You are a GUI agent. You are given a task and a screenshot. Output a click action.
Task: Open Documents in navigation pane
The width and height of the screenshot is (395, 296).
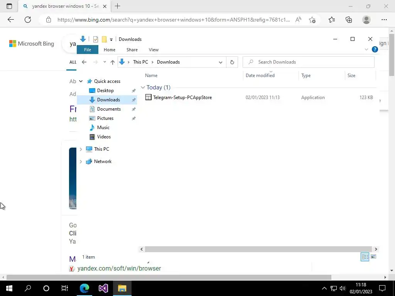click(109, 109)
